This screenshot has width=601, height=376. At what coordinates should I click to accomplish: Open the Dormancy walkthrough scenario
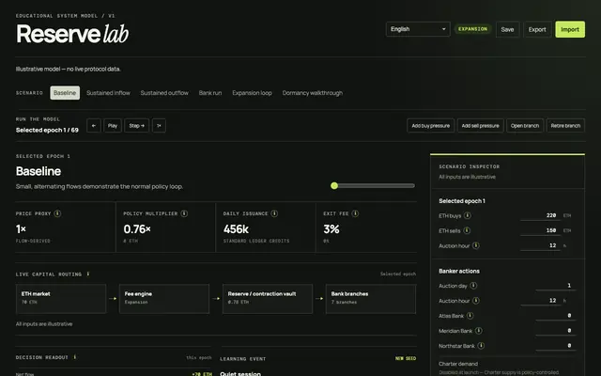(x=313, y=93)
